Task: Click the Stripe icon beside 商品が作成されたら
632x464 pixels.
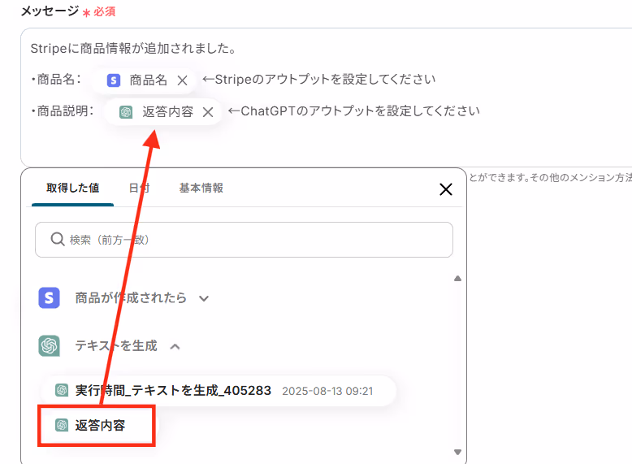Action: pyautogui.click(x=50, y=298)
